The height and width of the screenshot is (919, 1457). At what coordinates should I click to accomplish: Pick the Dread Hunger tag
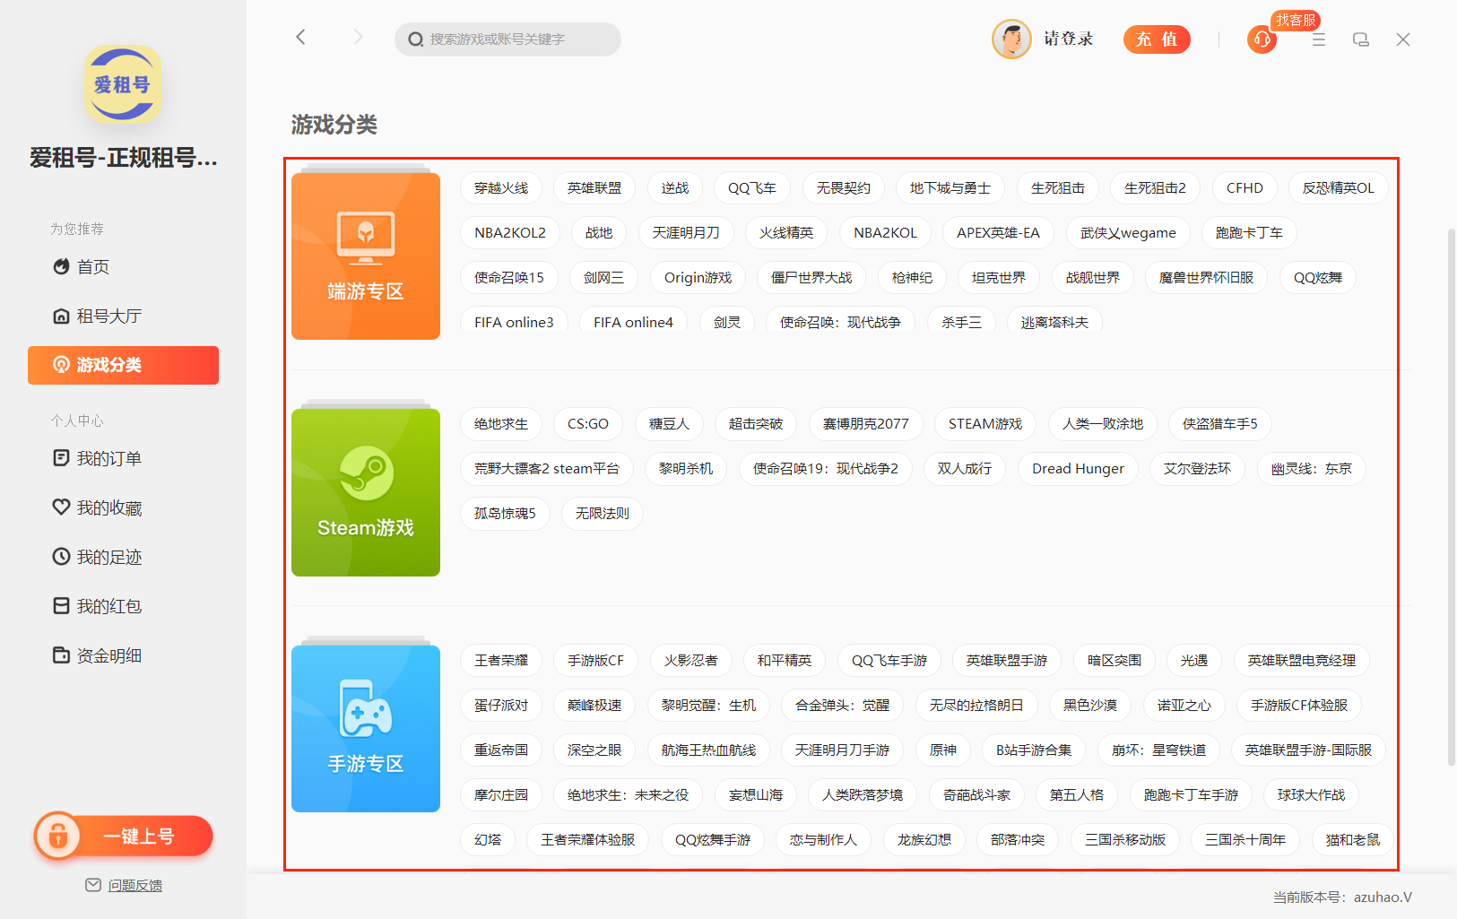[x=1078, y=469]
